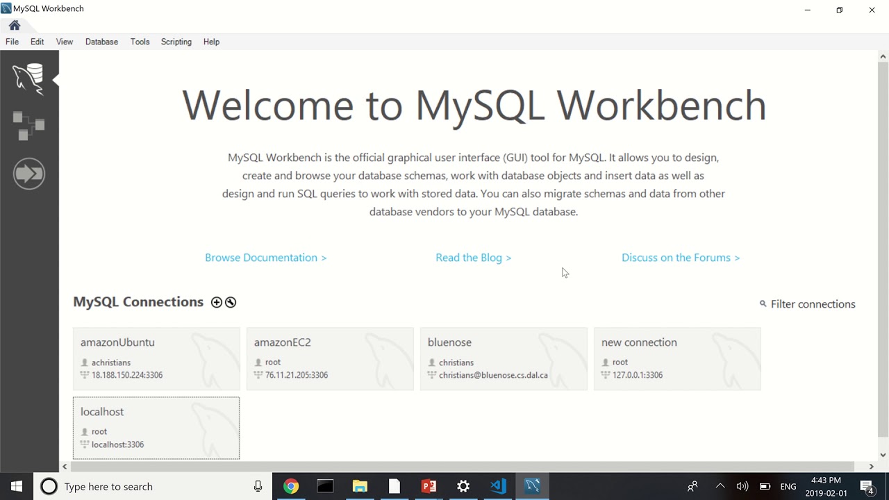This screenshot has width=889, height=500.
Task: Click the MySQL Workbench taskbar icon
Action: tap(533, 486)
